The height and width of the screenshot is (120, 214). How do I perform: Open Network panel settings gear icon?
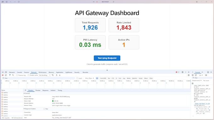point(189,75)
